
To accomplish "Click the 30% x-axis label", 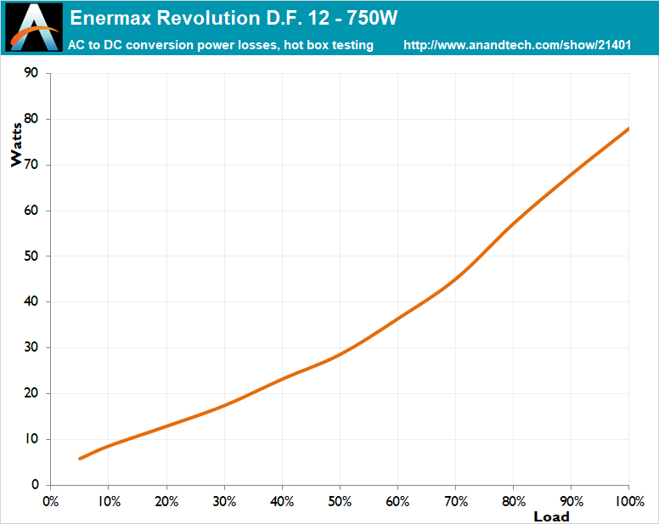I will (224, 501).
